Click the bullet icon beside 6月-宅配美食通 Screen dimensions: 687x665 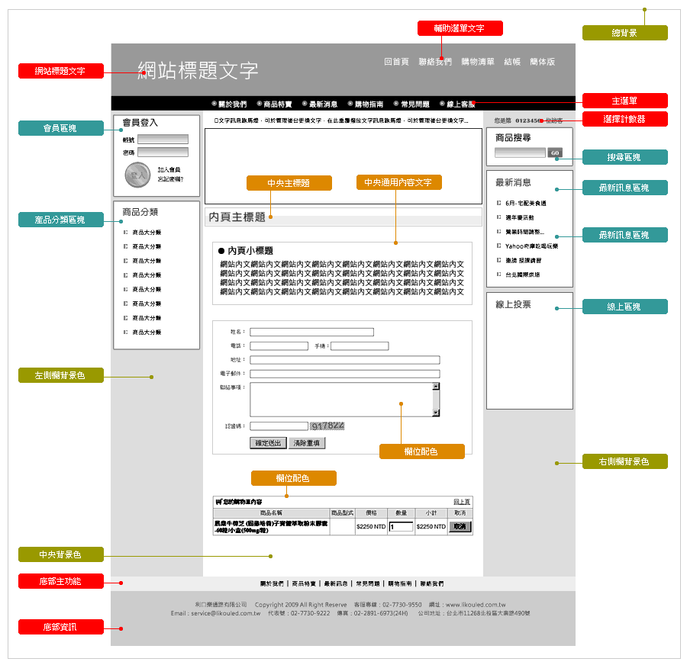498,204
